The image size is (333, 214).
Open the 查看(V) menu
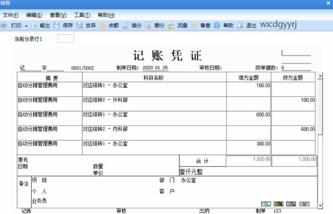tap(58, 15)
